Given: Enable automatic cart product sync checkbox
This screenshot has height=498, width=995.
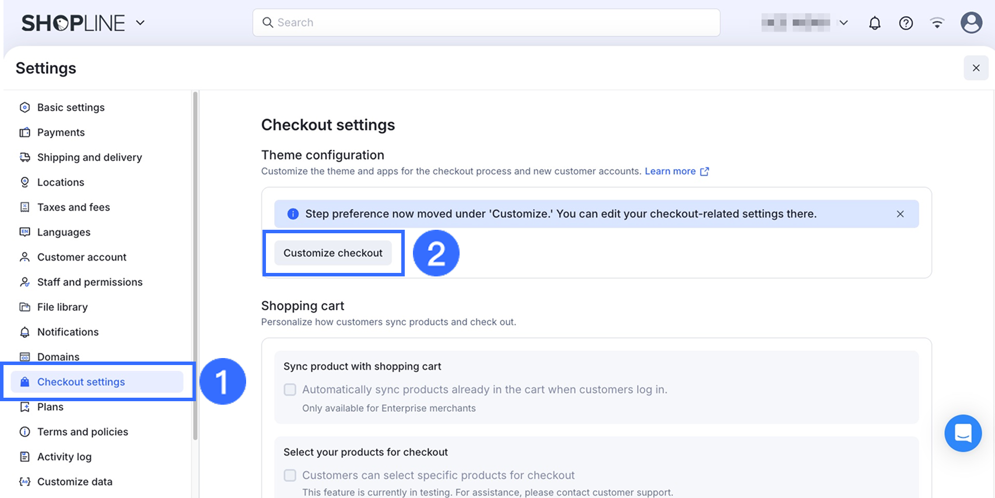Looking at the screenshot, I should (290, 390).
